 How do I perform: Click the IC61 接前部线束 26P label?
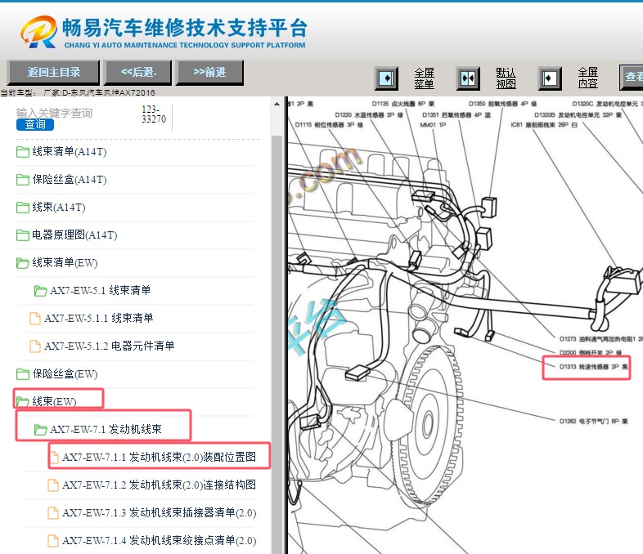pyautogui.click(x=544, y=125)
